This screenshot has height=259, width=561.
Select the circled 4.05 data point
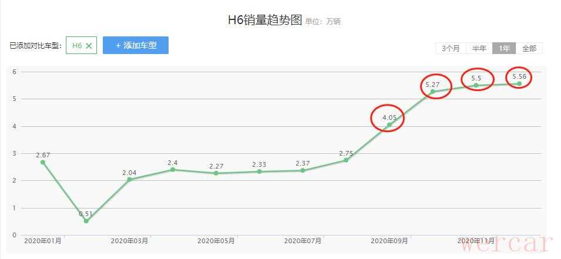click(389, 125)
